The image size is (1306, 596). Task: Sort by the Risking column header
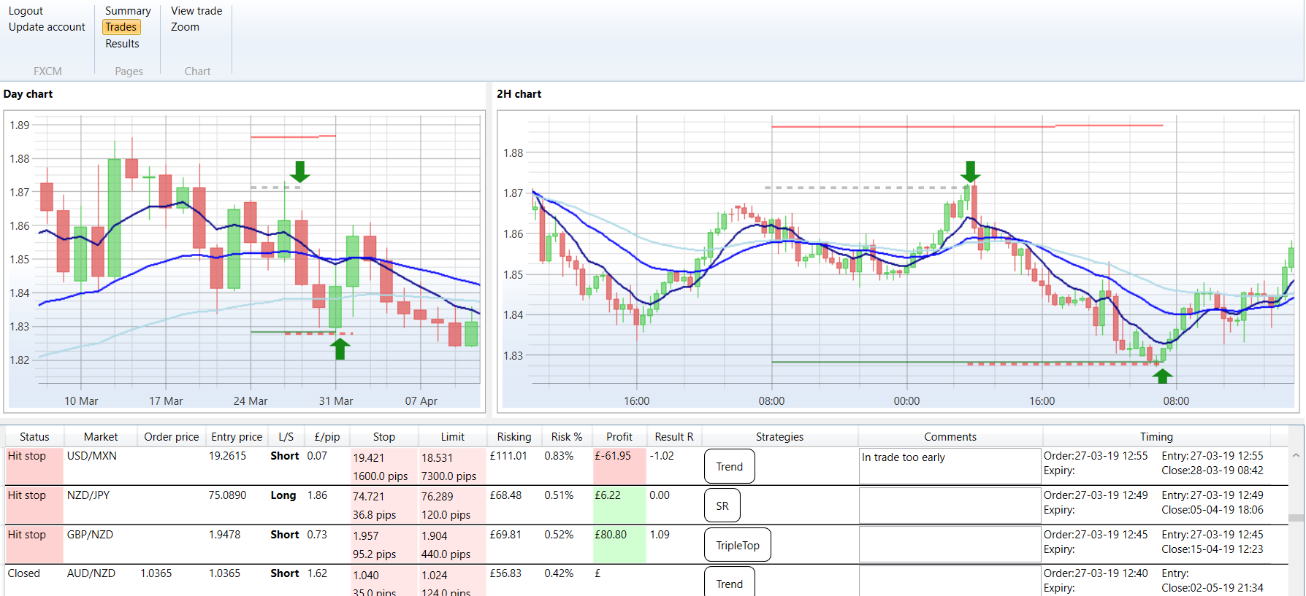pos(514,437)
